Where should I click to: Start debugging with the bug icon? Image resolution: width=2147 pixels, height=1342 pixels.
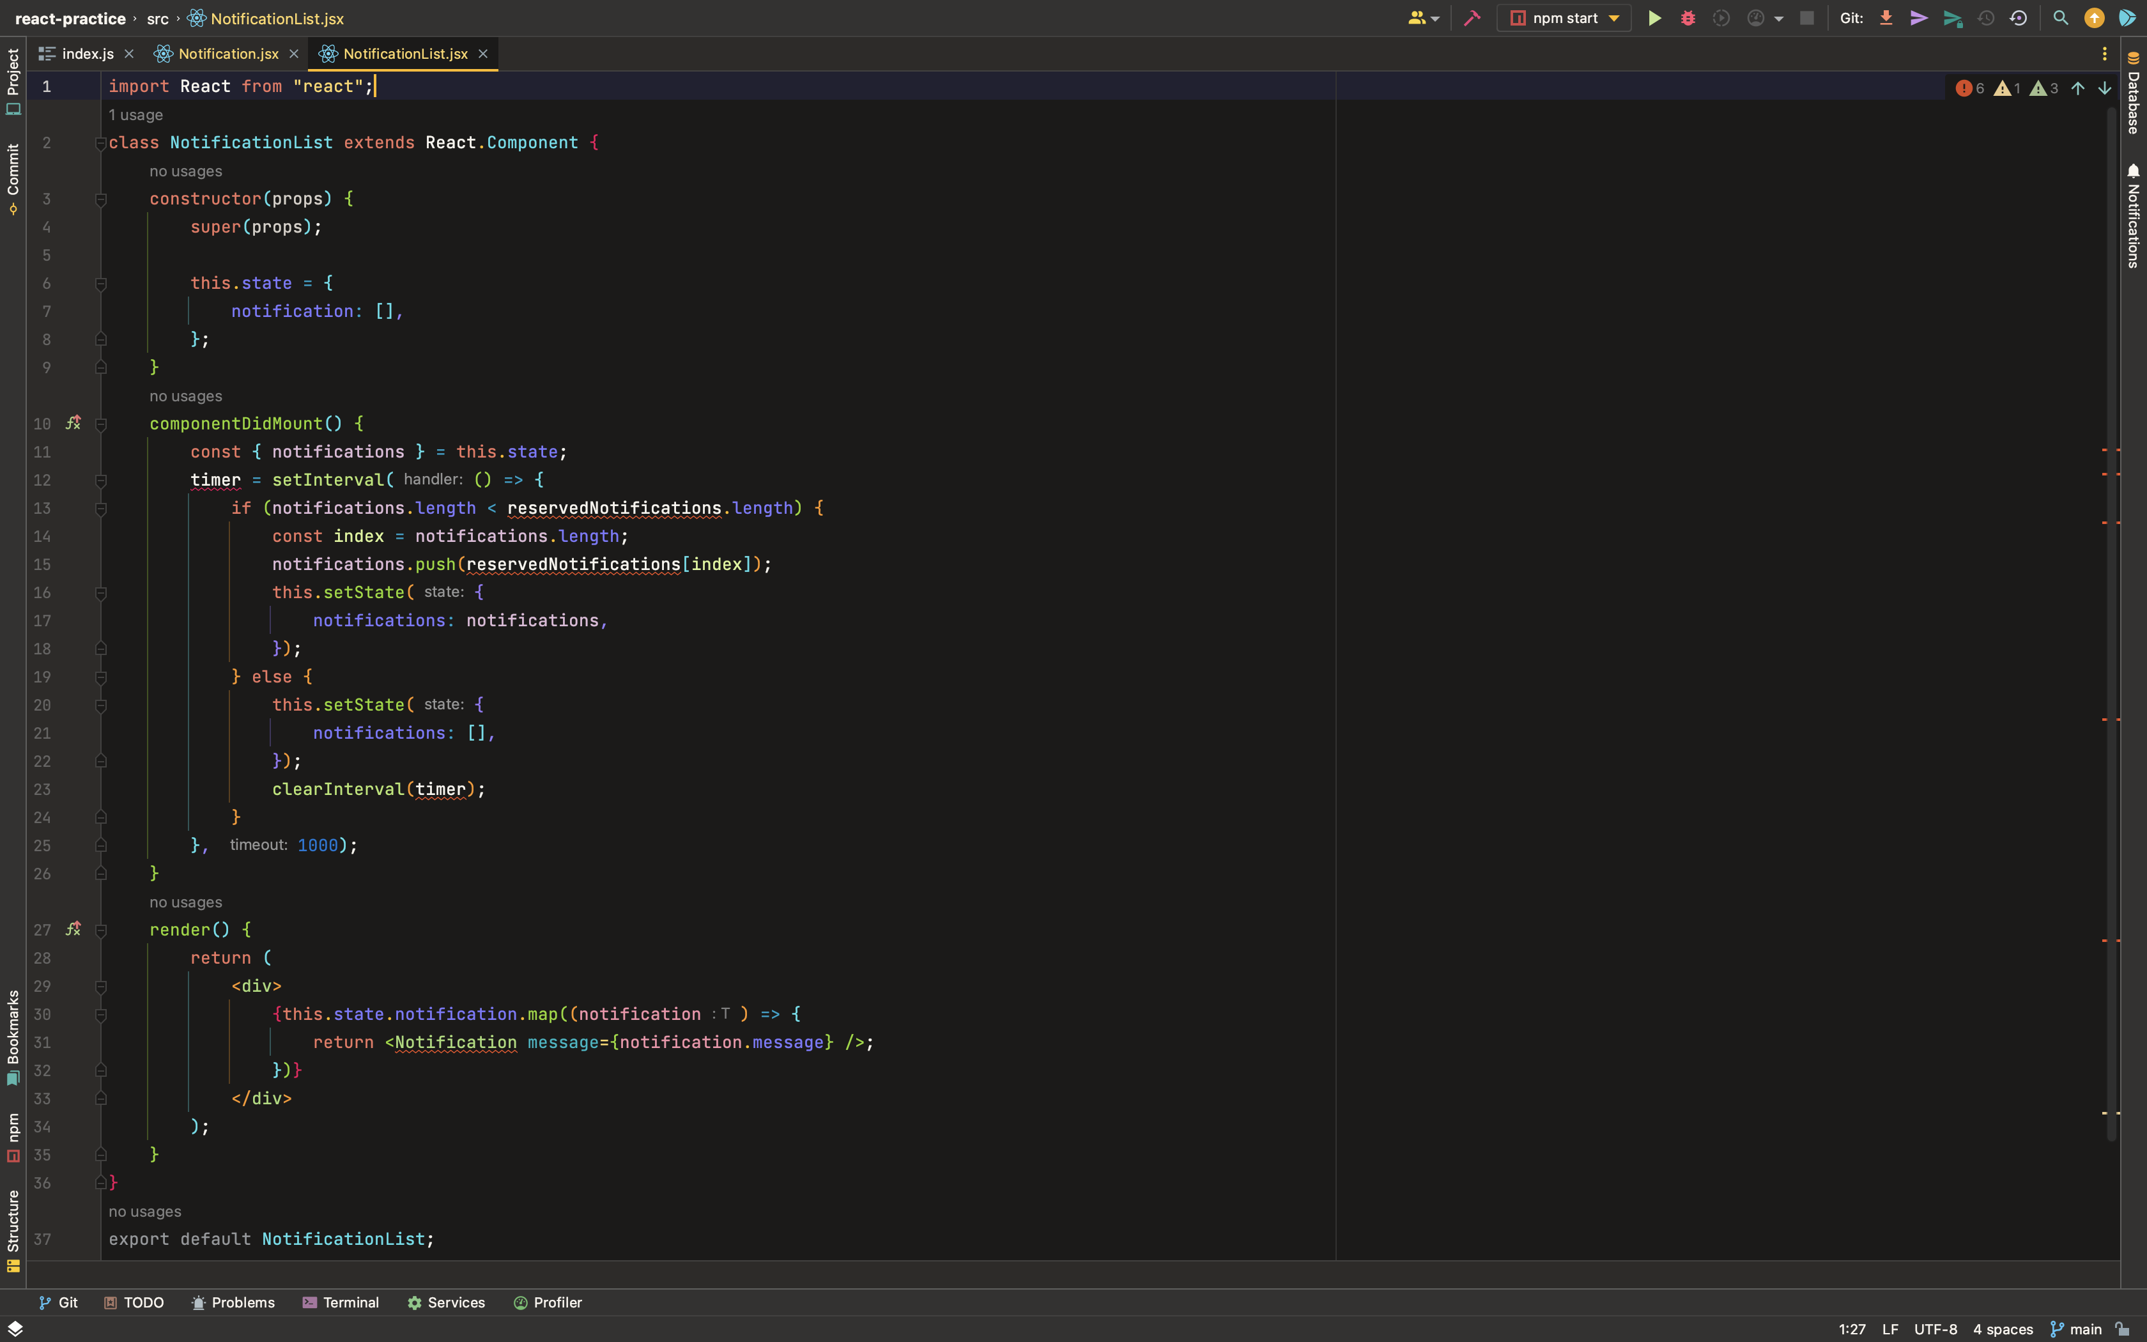(x=1688, y=18)
